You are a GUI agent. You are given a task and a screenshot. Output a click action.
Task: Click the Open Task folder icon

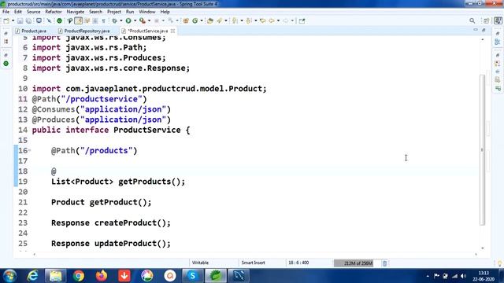tap(210, 21)
